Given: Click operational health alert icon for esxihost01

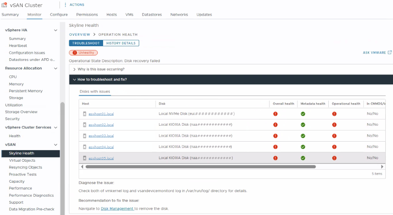Looking at the screenshot, I should 334,114.
